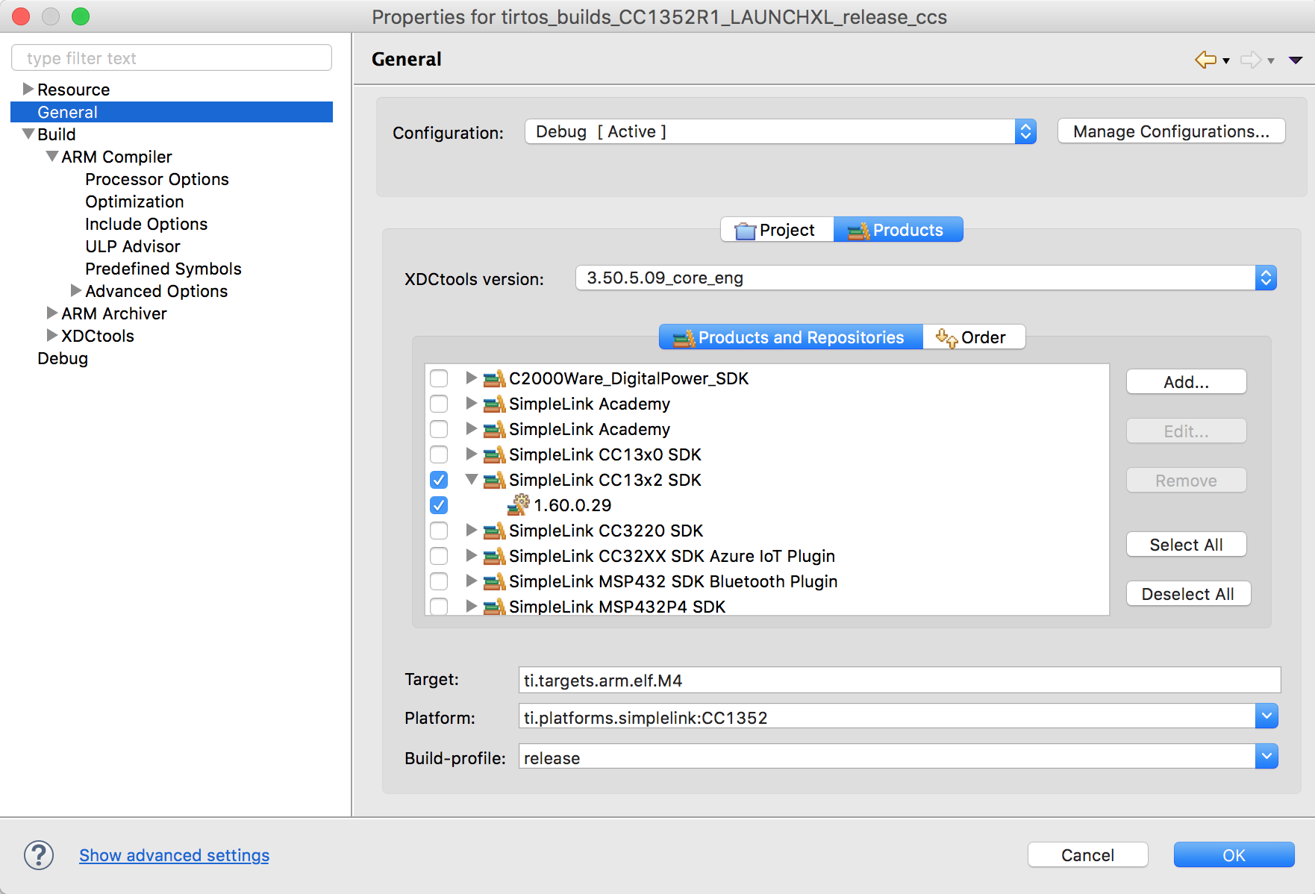The width and height of the screenshot is (1315, 894).
Task: Click the MSP432 Bluetooth Plugin product icon
Action: [x=494, y=581]
